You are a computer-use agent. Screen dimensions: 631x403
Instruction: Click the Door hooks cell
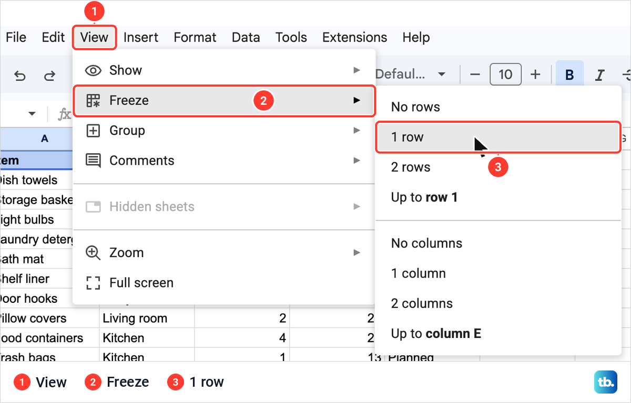(36, 299)
